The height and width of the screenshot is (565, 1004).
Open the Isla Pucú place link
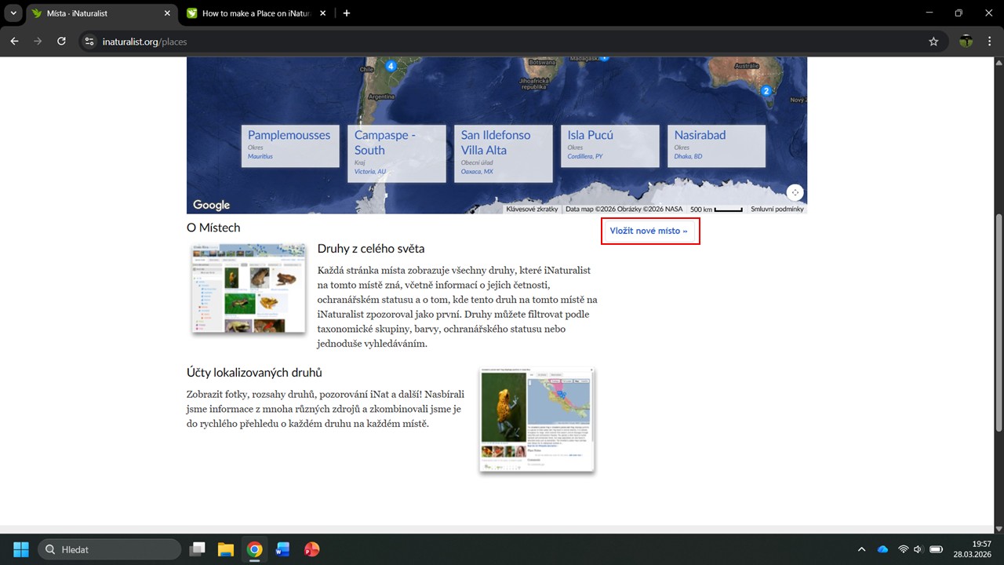pos(590,135)
